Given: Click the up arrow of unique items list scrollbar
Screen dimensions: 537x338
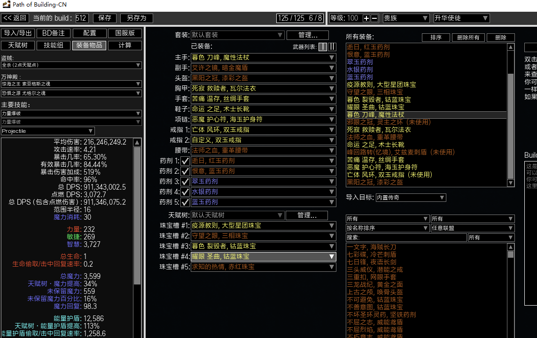Looking at the screenshot, I should 511,246.
